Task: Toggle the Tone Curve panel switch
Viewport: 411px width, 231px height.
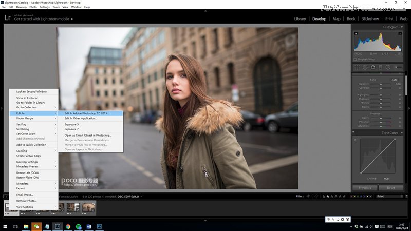Action: coord(353,132)
